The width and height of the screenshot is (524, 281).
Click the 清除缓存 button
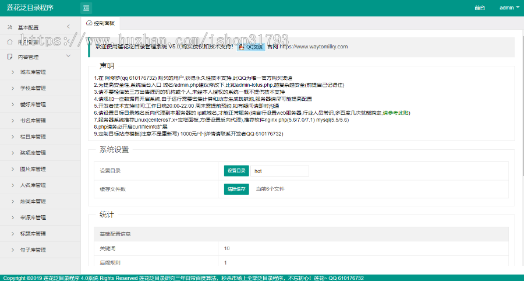point(236,189)
